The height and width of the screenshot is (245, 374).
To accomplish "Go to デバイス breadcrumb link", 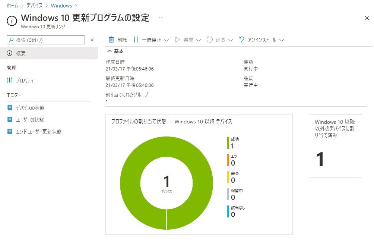I will point(34,6).
